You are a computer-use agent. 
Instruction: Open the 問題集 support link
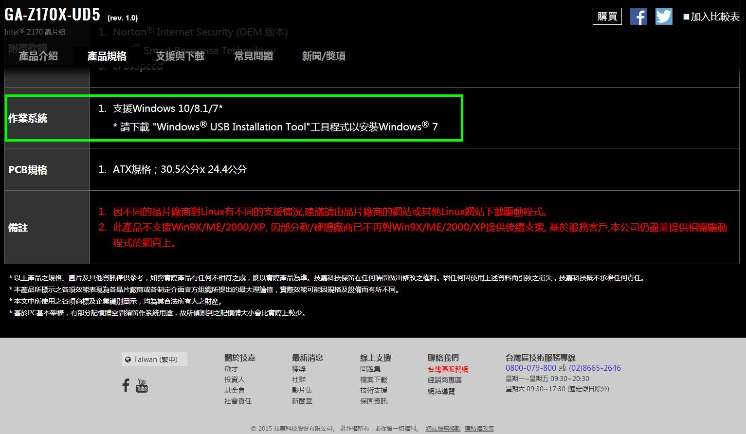click(x=370, y=369)
